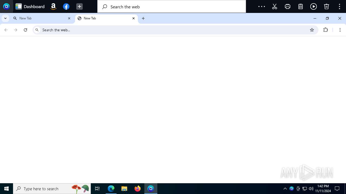This screenshot has width=346, height=194.
Task: Open Task View on the taskbar
Action: pos(97,189)
